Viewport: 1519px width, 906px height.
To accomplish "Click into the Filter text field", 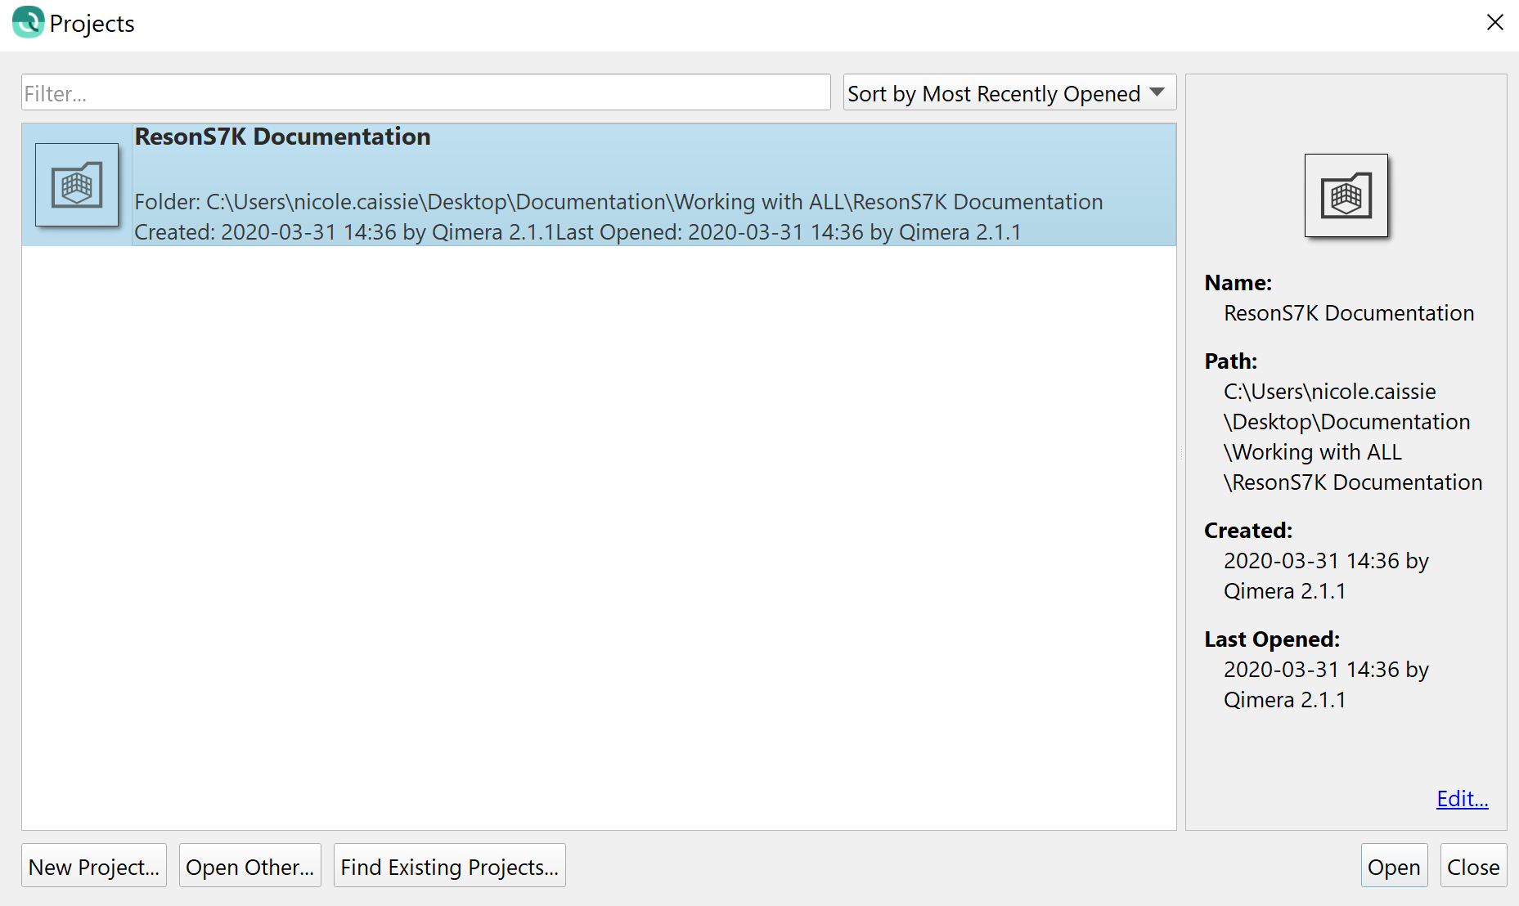I will (x=425, y=93).
